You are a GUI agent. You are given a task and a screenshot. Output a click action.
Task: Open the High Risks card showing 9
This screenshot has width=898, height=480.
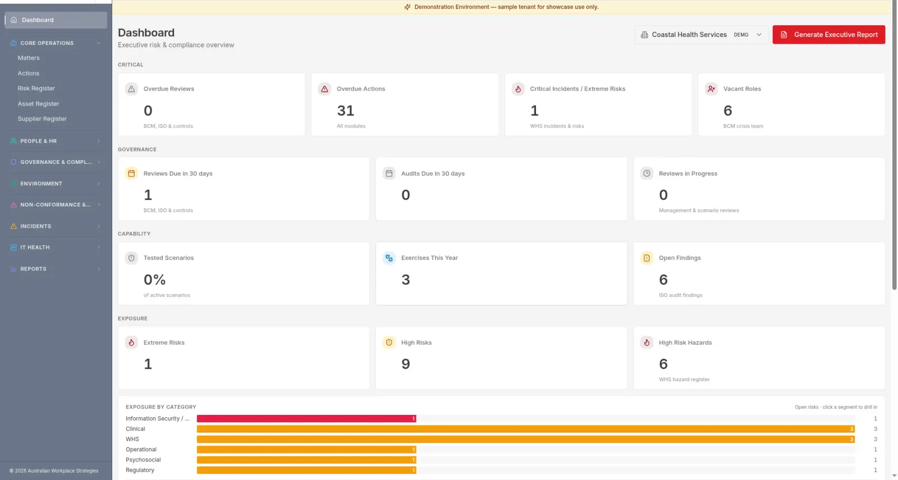click(501, 358)
